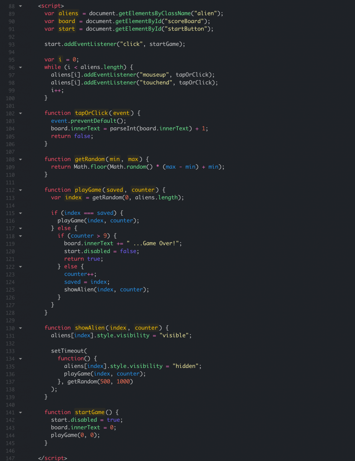
Task: Fold the getRandom function on line 108
Action: pos(20,159)
